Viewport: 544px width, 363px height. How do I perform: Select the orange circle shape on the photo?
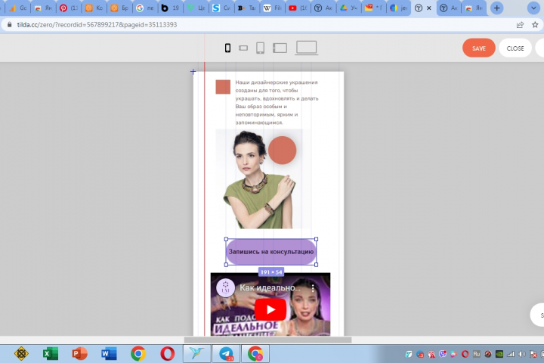click(x=282, y=150)
